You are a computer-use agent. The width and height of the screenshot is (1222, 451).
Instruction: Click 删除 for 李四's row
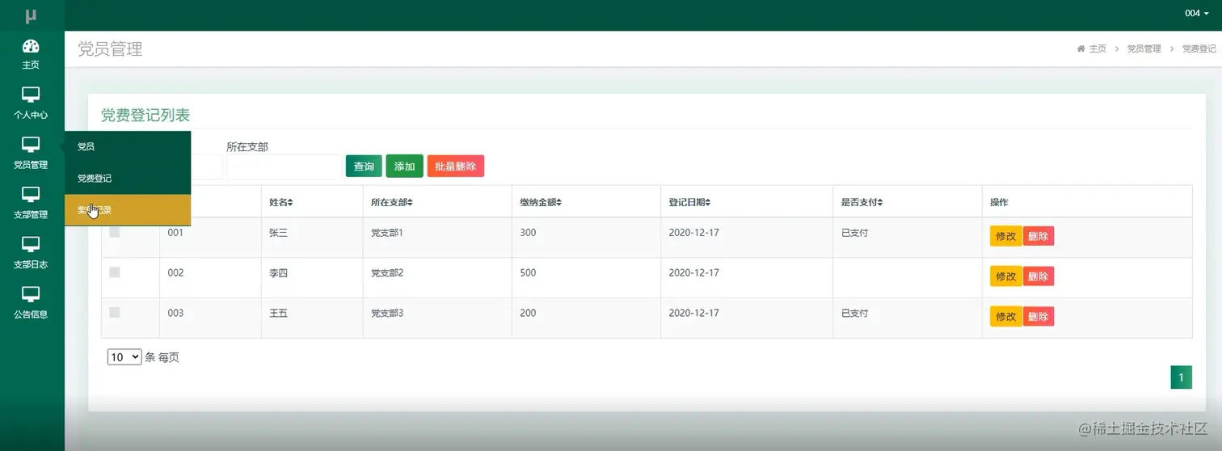coord(1039,276)
